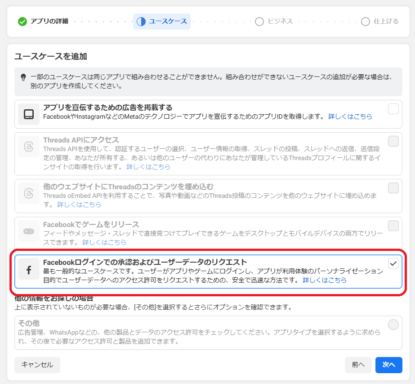Click the 前へ button
The width and height of the screenshot is (415, 384).
click(358, 365)
